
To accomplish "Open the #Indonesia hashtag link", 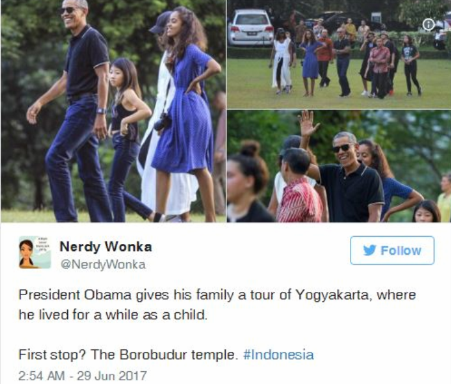I will coord(278,355).
